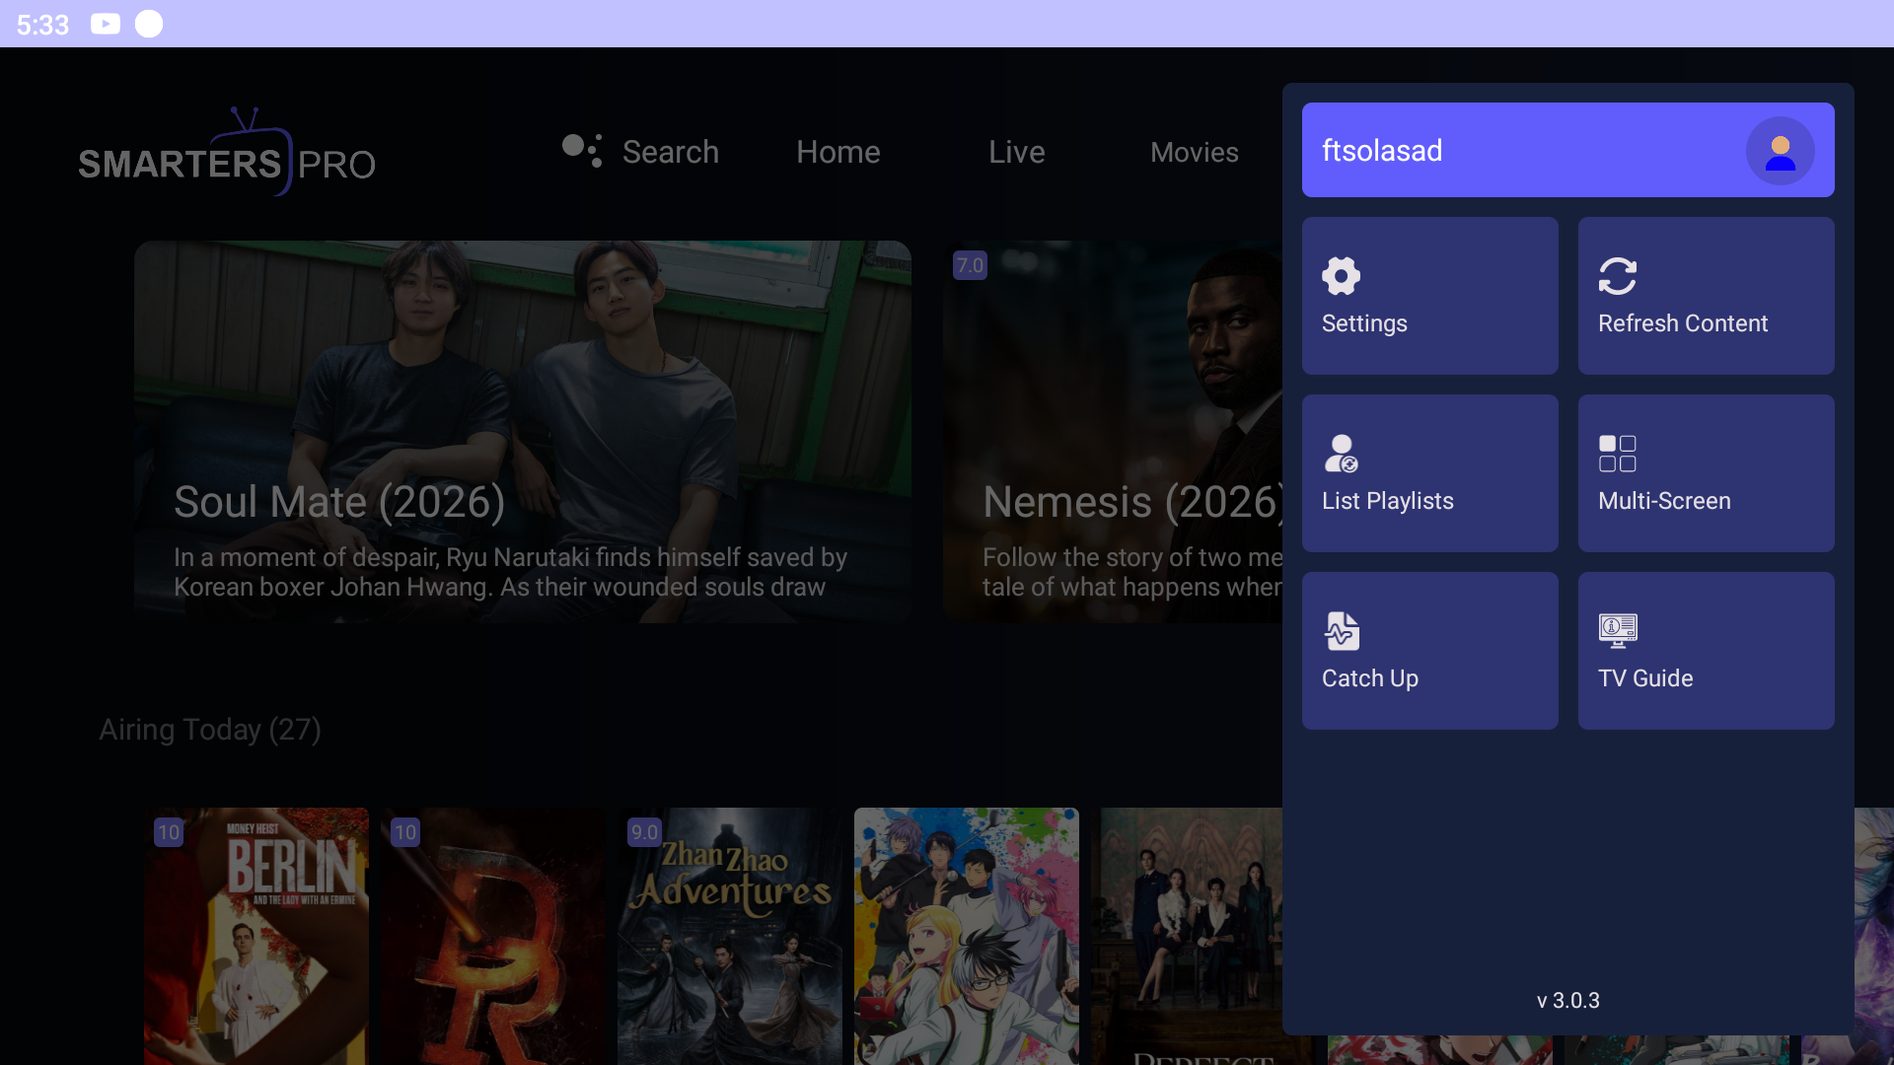Click the TV Guide monitor icon
Screen dimensions: 1894x1065
click(1618, 631)
